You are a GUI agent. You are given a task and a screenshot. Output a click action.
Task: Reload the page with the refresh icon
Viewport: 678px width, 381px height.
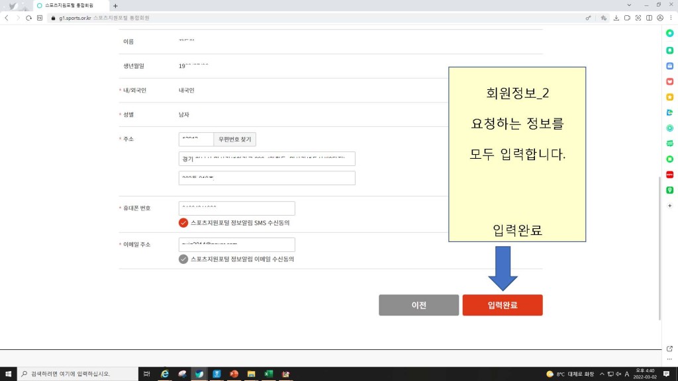point(28,18)
